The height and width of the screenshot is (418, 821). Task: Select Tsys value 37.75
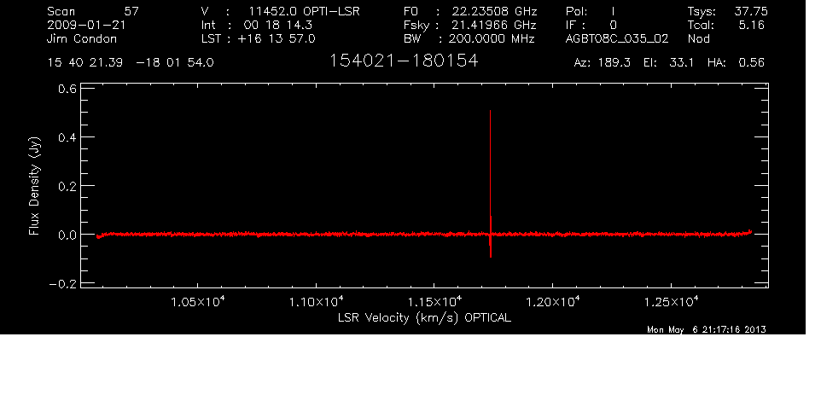point(751,11)
